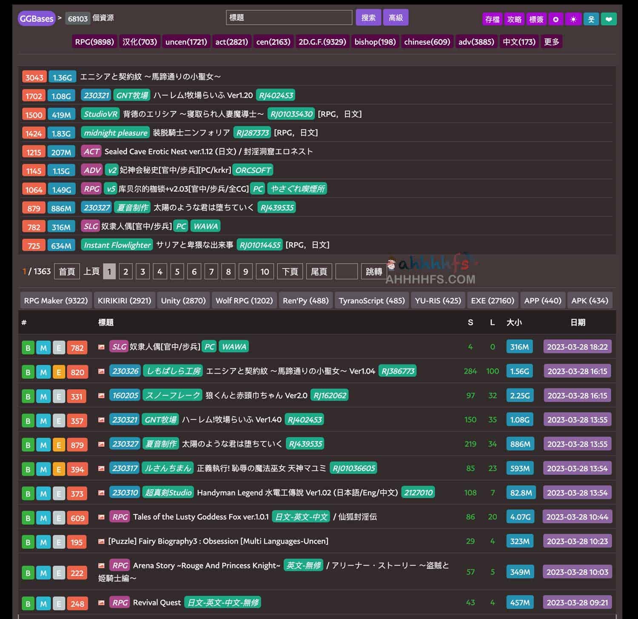638x619 pixels.
Task: Filter by the act(2821) tag
Action: coord(231,42)
